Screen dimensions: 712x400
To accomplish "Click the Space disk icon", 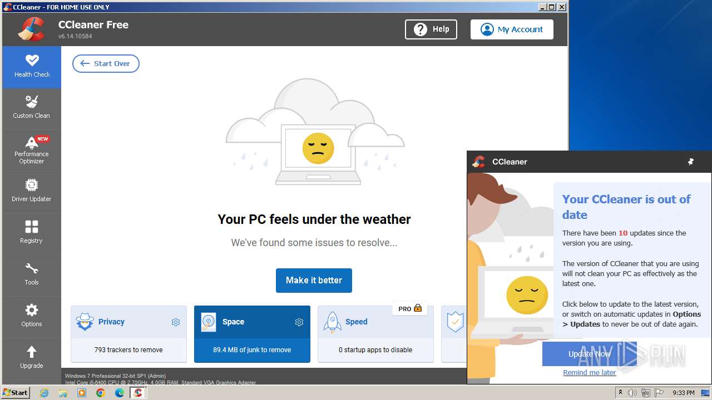I will pos(209,322).
